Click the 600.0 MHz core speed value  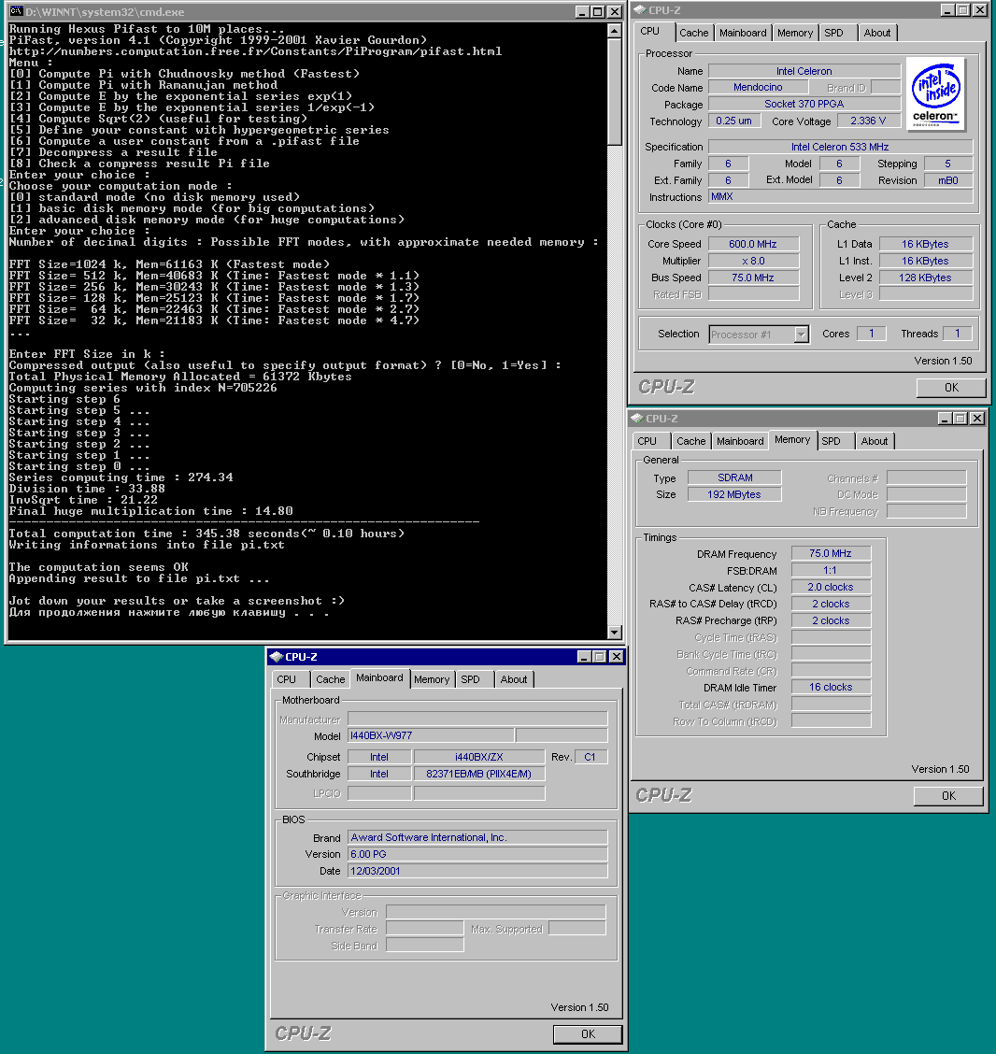pyautogui.click(x=753, y=244)
